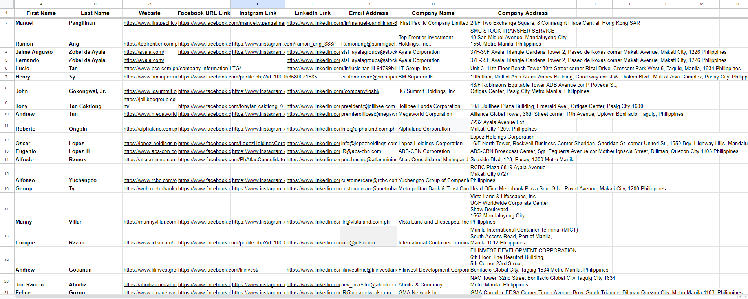Screen dimensions: 748x299
Task: Select the "Website" header cell
Action: (x=150, y=13)
